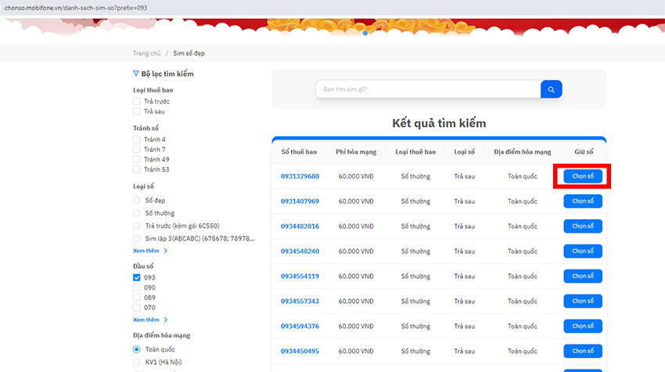Focus the Bạn tìm sim gì? search field
This screenshot has height=372, width=665.
pos(428,89)
